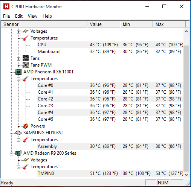Collapse the SAMSUNG HD103SJ node

point(11,133)
